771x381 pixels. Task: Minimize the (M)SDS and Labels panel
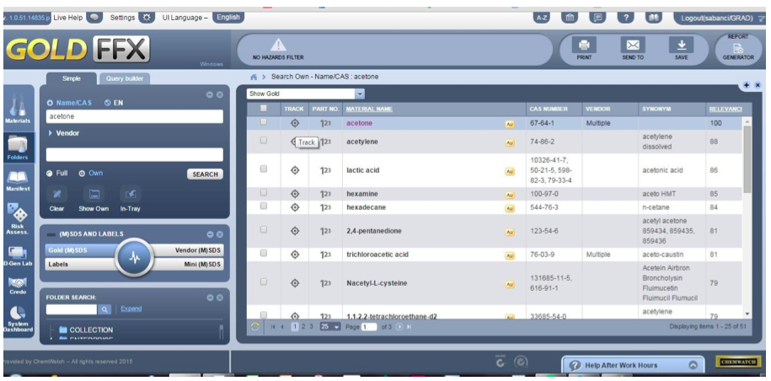(210, 234)
